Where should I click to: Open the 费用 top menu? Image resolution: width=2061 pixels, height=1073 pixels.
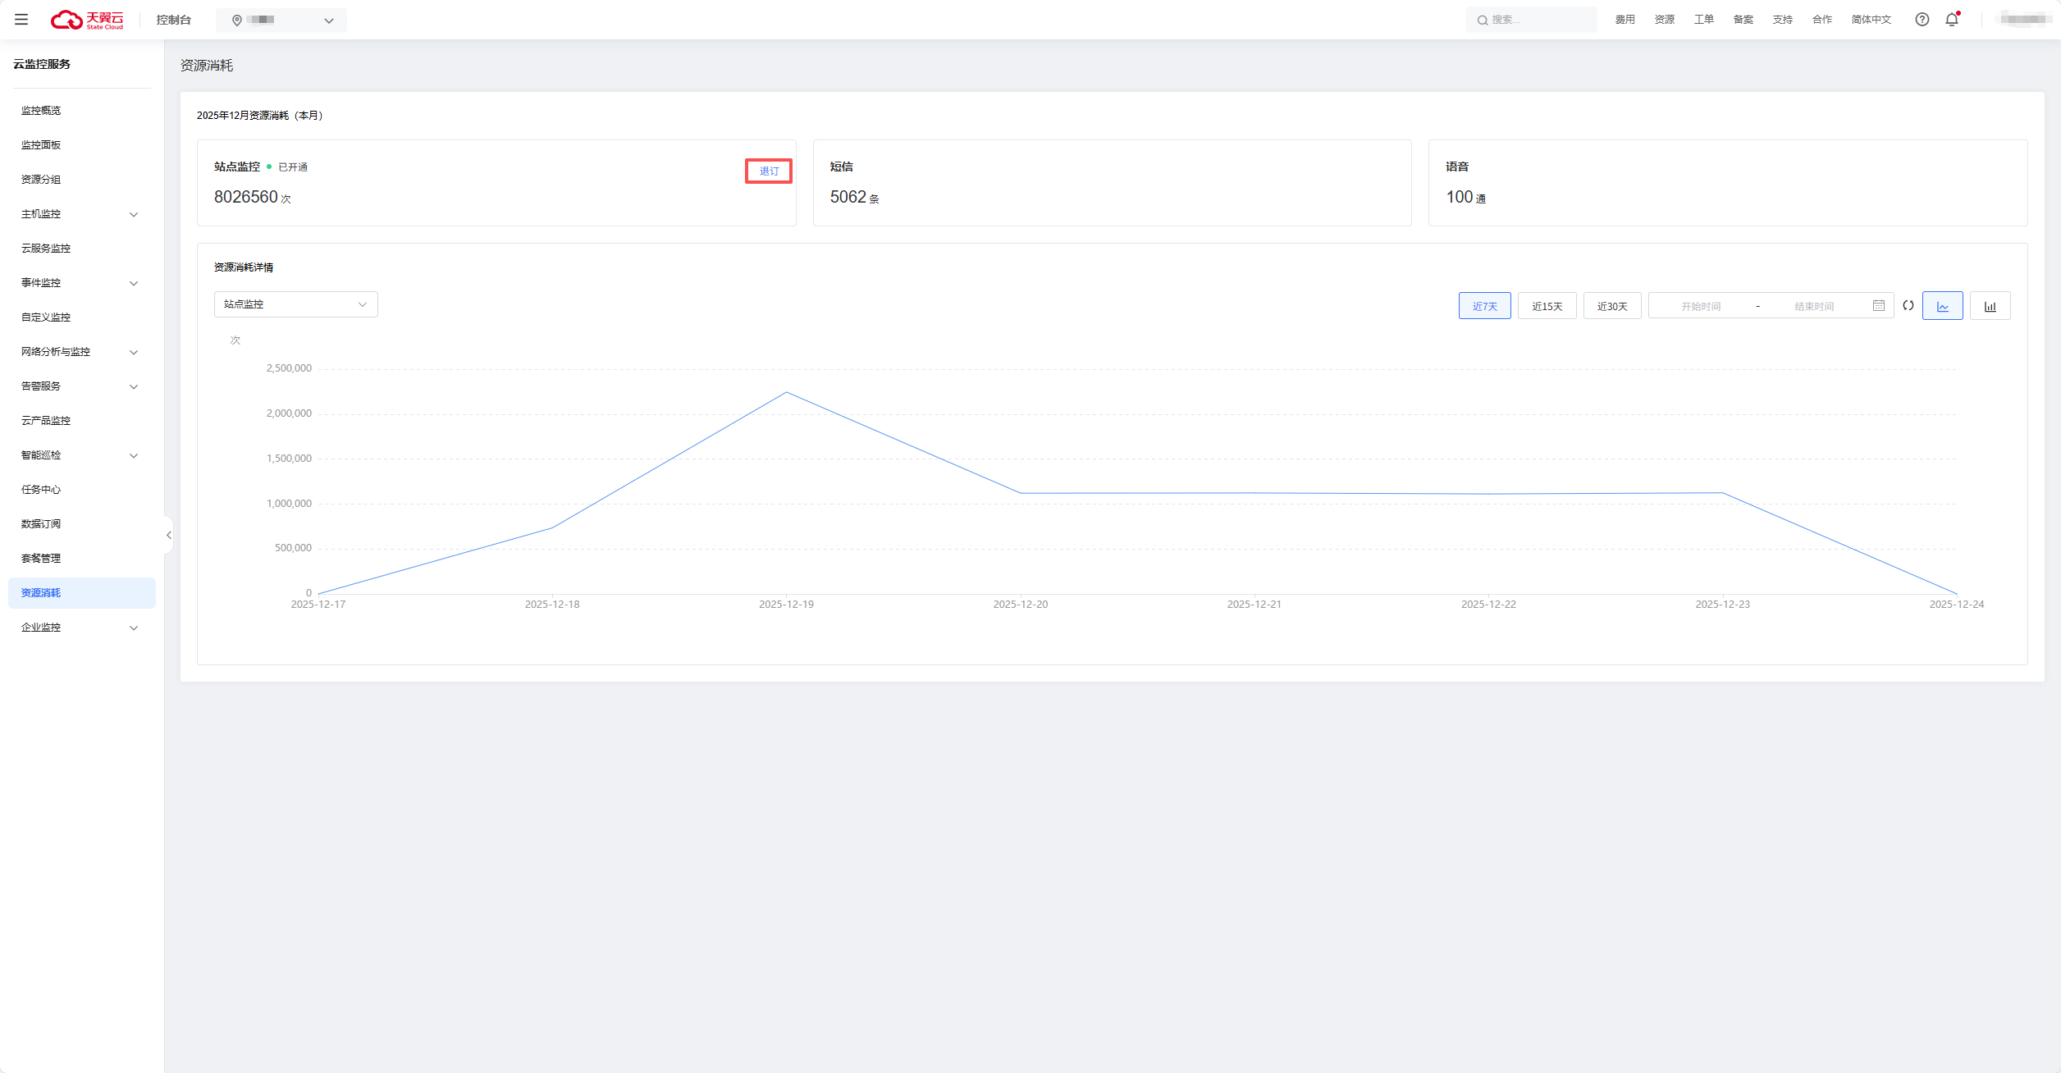[1625, 20]
